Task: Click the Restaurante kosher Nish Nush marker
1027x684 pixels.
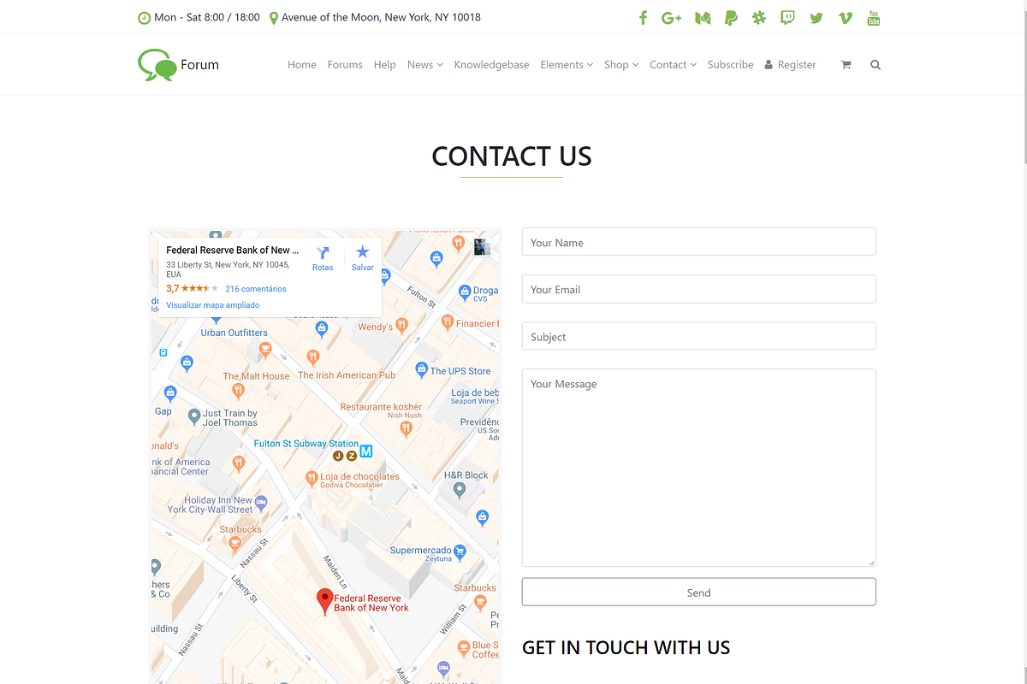Action: tap(407, 428)
